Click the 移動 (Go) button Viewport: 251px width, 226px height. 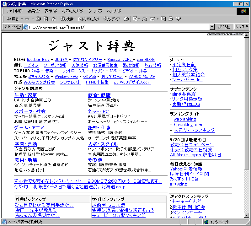(x=224, y=27)
